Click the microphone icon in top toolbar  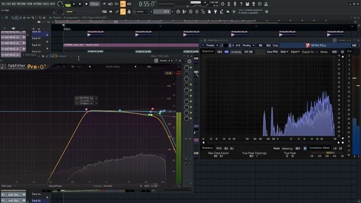click(x=235, y=4)
